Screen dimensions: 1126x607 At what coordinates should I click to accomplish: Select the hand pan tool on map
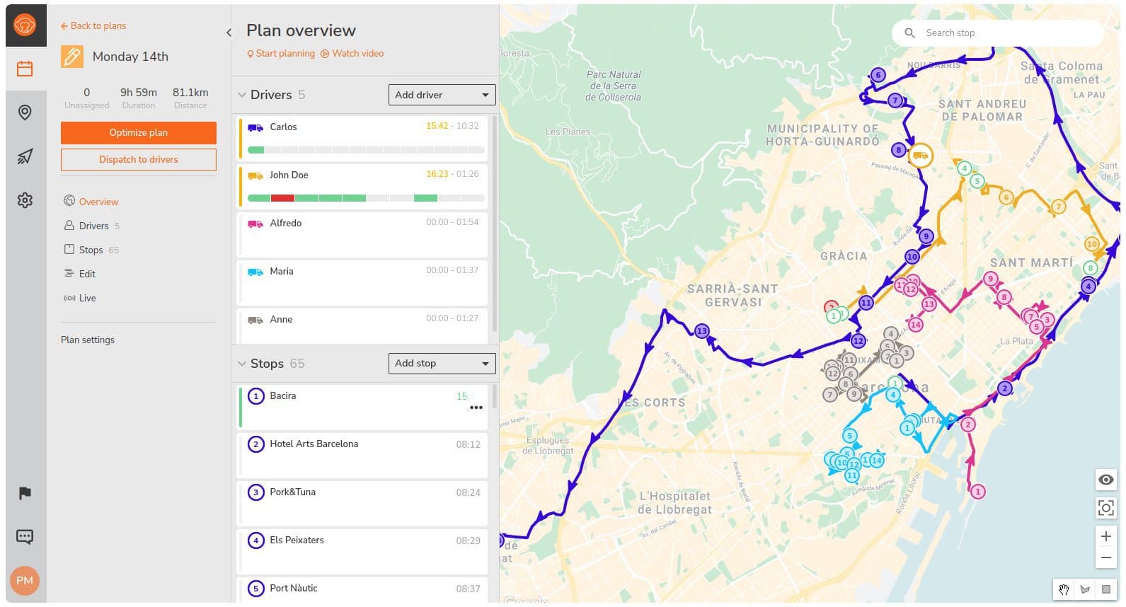[1064, 589]
